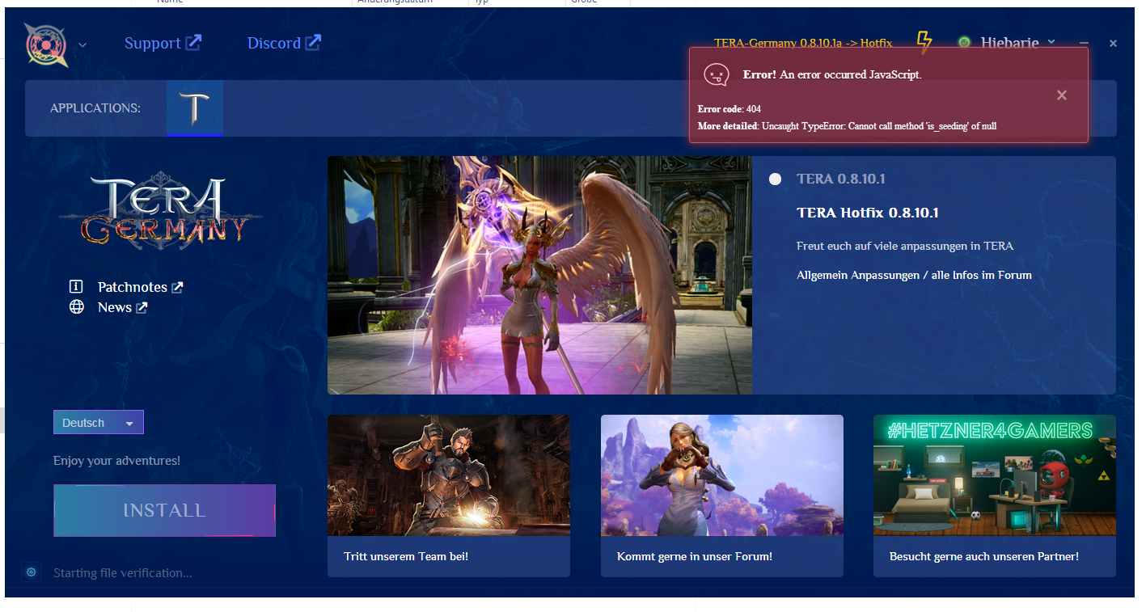This screenshot has height=612, width=1146.
Task: Click the launcher logo icon at top left
Action: point(46,44)
